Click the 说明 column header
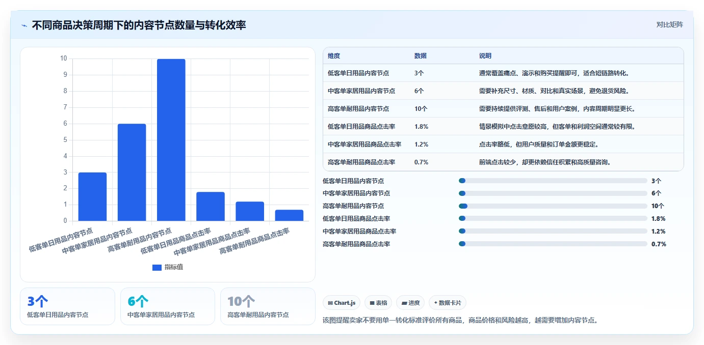Viewport: 704px width, 345px height. pyautogui.click(x=485, y=55)
